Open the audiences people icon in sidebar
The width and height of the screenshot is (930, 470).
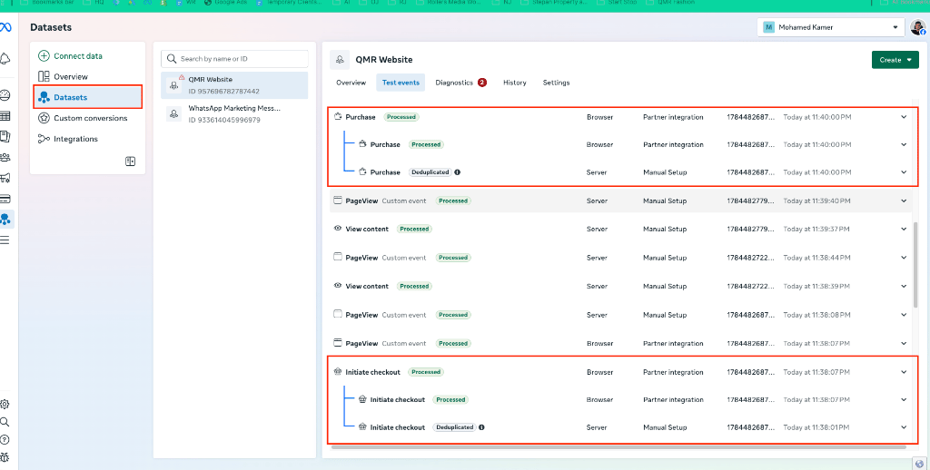[x=5, y=158]
